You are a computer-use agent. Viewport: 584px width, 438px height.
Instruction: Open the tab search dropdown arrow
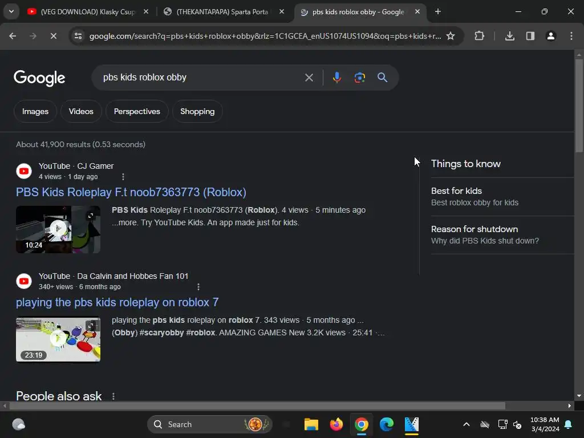coord(11,11)
